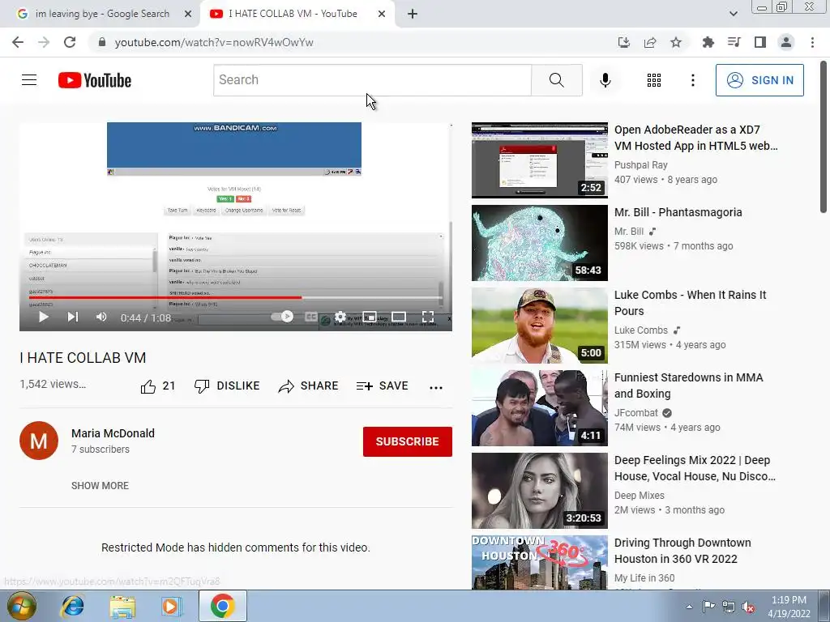Open the tab search dropdown arrow
Screen dimensions: 830x622
click(733, 14)
